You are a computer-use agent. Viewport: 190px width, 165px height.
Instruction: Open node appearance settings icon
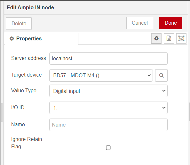coord(181,38)
